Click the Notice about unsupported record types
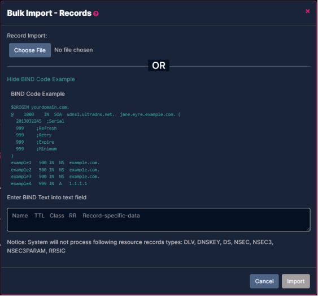 (140, 246)
